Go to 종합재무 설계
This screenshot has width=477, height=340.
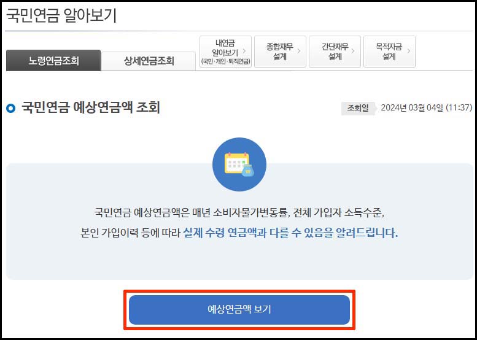coord(280,52)
